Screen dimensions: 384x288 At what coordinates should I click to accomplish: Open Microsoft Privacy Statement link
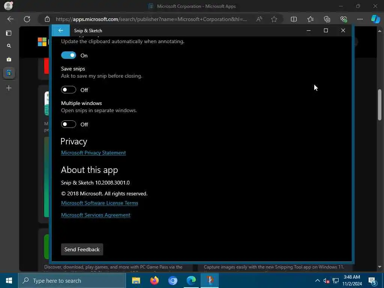(93, 153)
